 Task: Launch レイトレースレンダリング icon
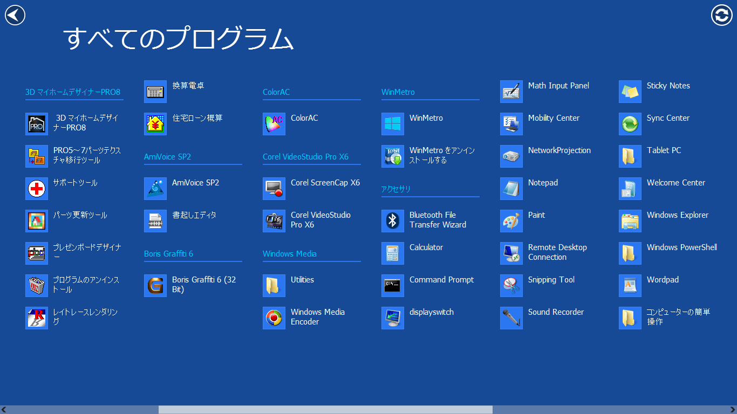37,318
